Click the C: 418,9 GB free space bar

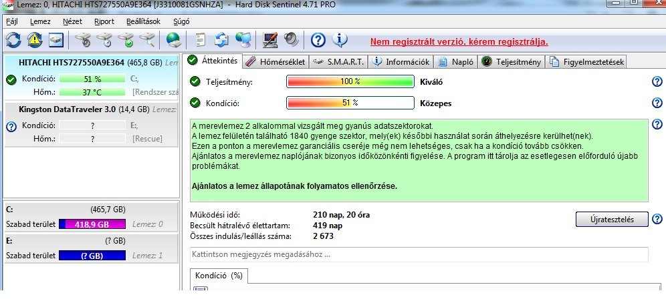click(x=92, y=224)
